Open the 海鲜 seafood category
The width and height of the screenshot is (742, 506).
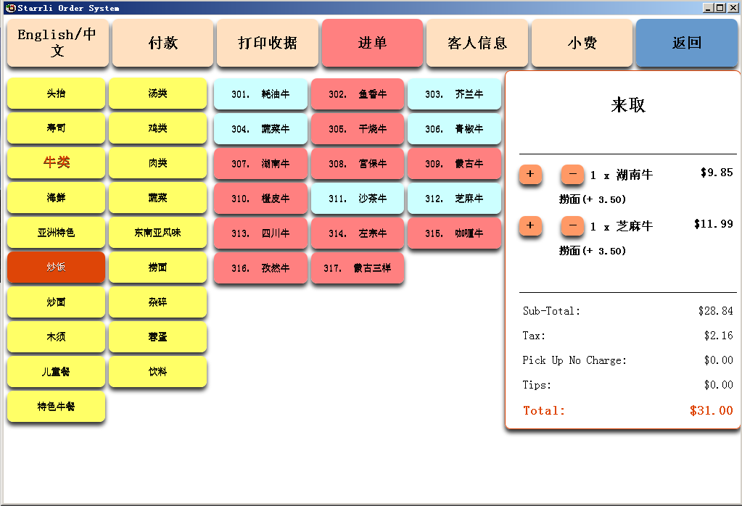coord(57,198)
